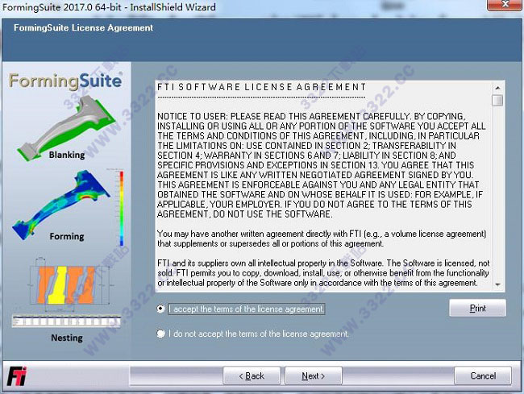This screenshot has width=524, height=394.
Task: Click the 'NOTICE TO USER' paragraph text
Action: (x=321, y=165)
